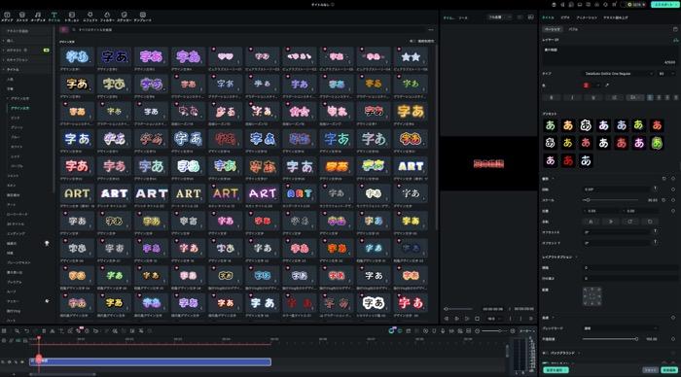This screenshot has height=377, width=681.
Task: Click the previous-frame button under the preview
Action: pos(447,319)
